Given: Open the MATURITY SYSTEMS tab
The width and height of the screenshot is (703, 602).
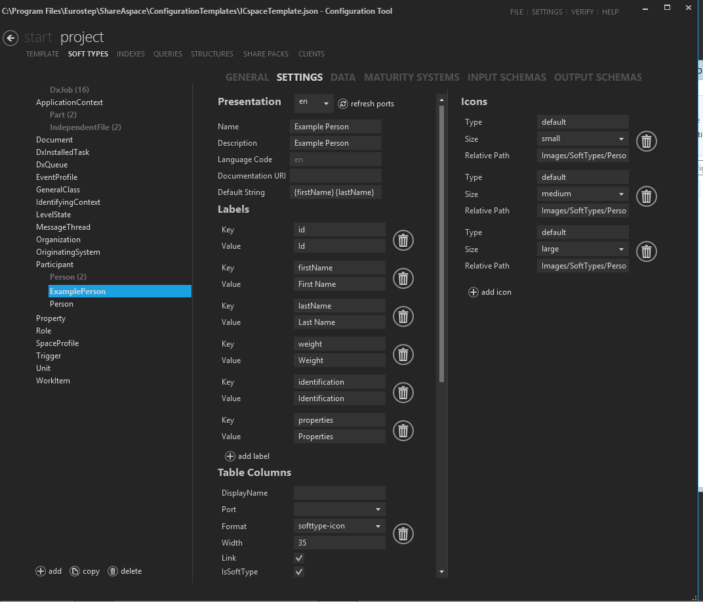Looking at the screenshot, I should pos(412,77).
